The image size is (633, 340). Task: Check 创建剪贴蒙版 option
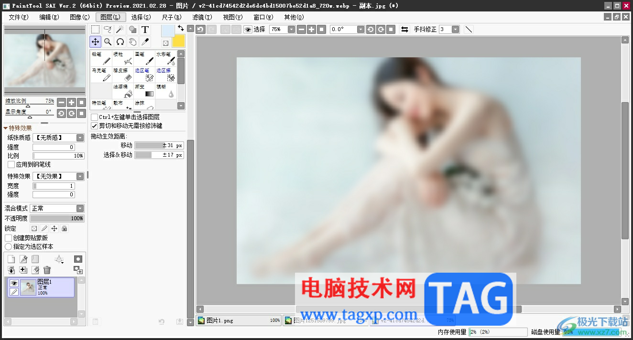[x=8, y=238]
